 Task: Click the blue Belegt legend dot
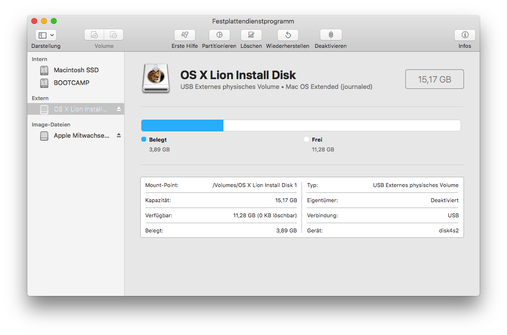pyautogui.click(x=144, y=139)
